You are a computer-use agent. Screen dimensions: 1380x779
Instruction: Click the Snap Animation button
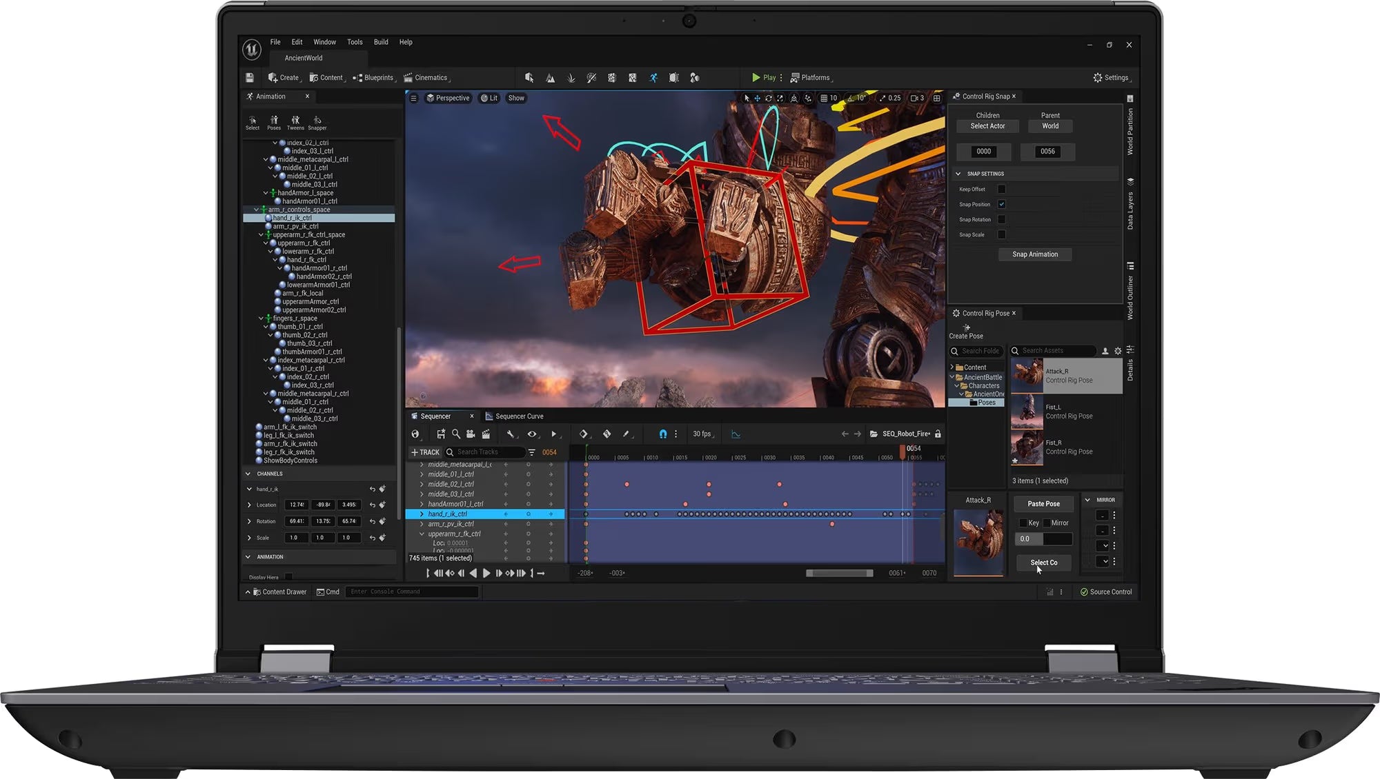1034,254
